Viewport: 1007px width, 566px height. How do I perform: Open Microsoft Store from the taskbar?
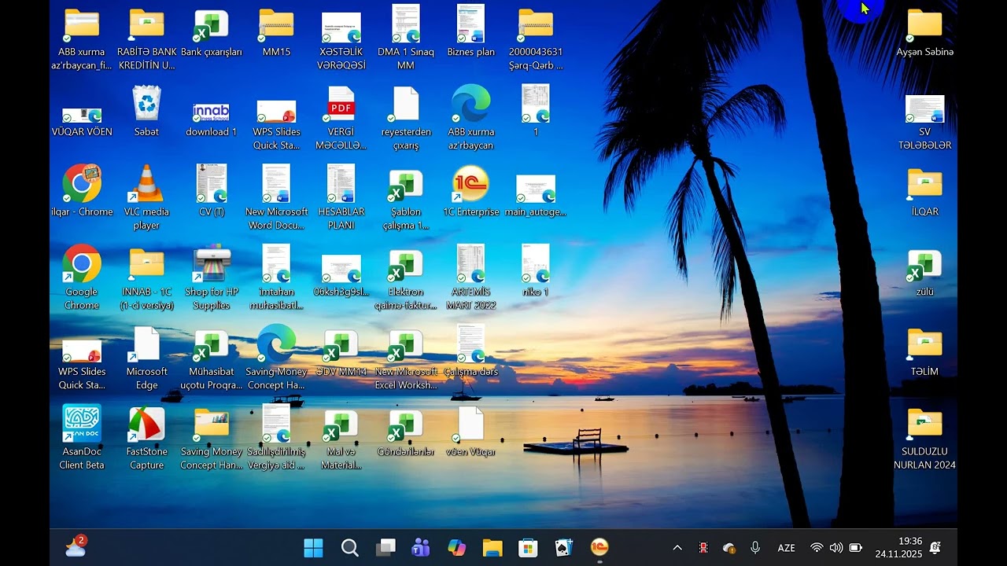click(528, 548)
